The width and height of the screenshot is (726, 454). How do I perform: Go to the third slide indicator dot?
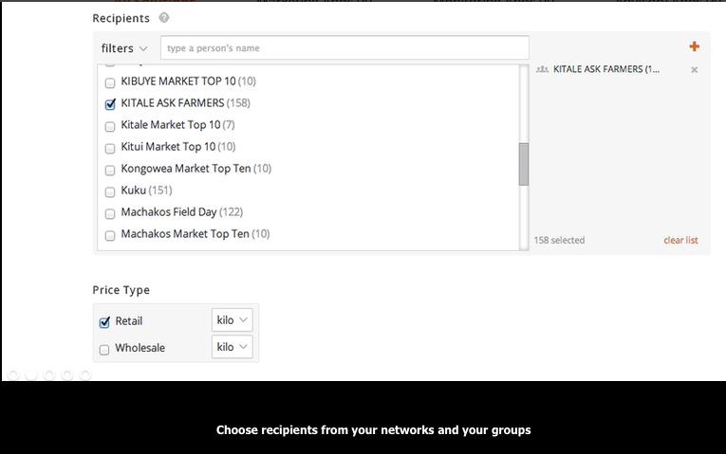[49, 375]
